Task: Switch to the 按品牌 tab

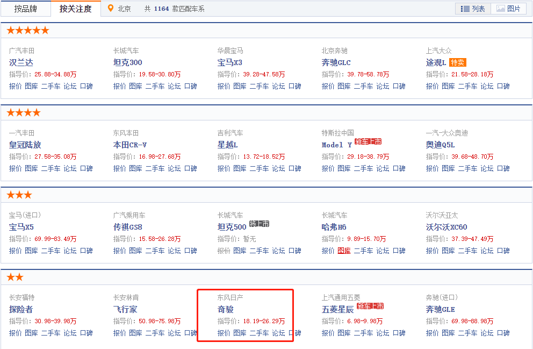Action: click(25, 9)
